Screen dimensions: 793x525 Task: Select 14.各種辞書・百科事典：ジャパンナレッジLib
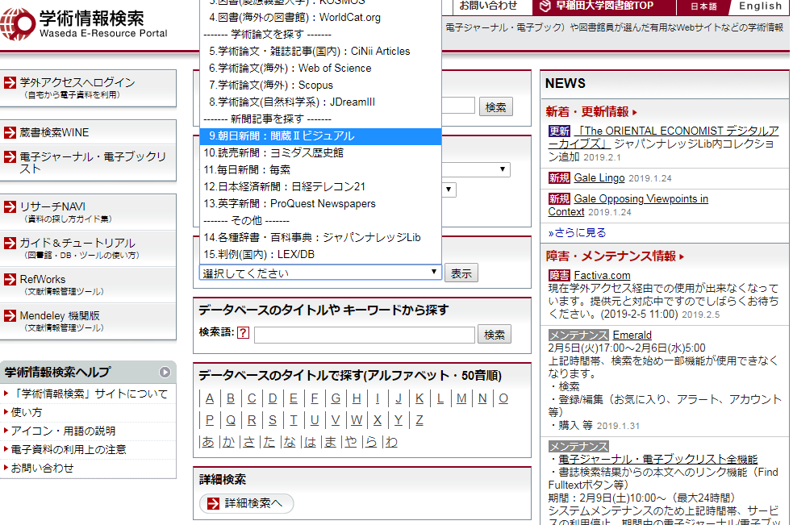click(320, 238)
